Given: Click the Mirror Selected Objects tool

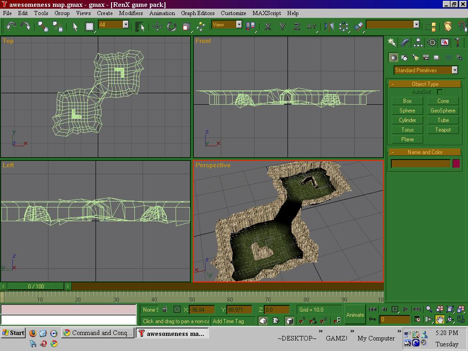Looking at the screenshot, I should [x=329, y=27].
